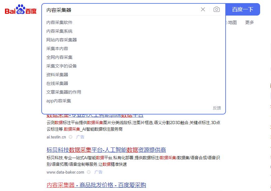Image resolution: width=271 pixels, height=191 pixels.
Task: Select suggestion 内容采集软件
Action: (x=59, y=22)
